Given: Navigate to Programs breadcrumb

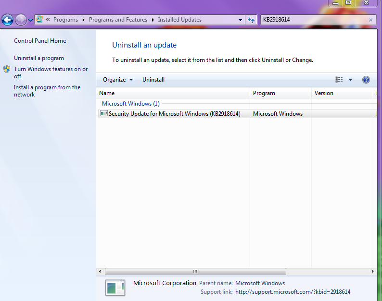Looking at the screenshot, I should tap(65, 20).
